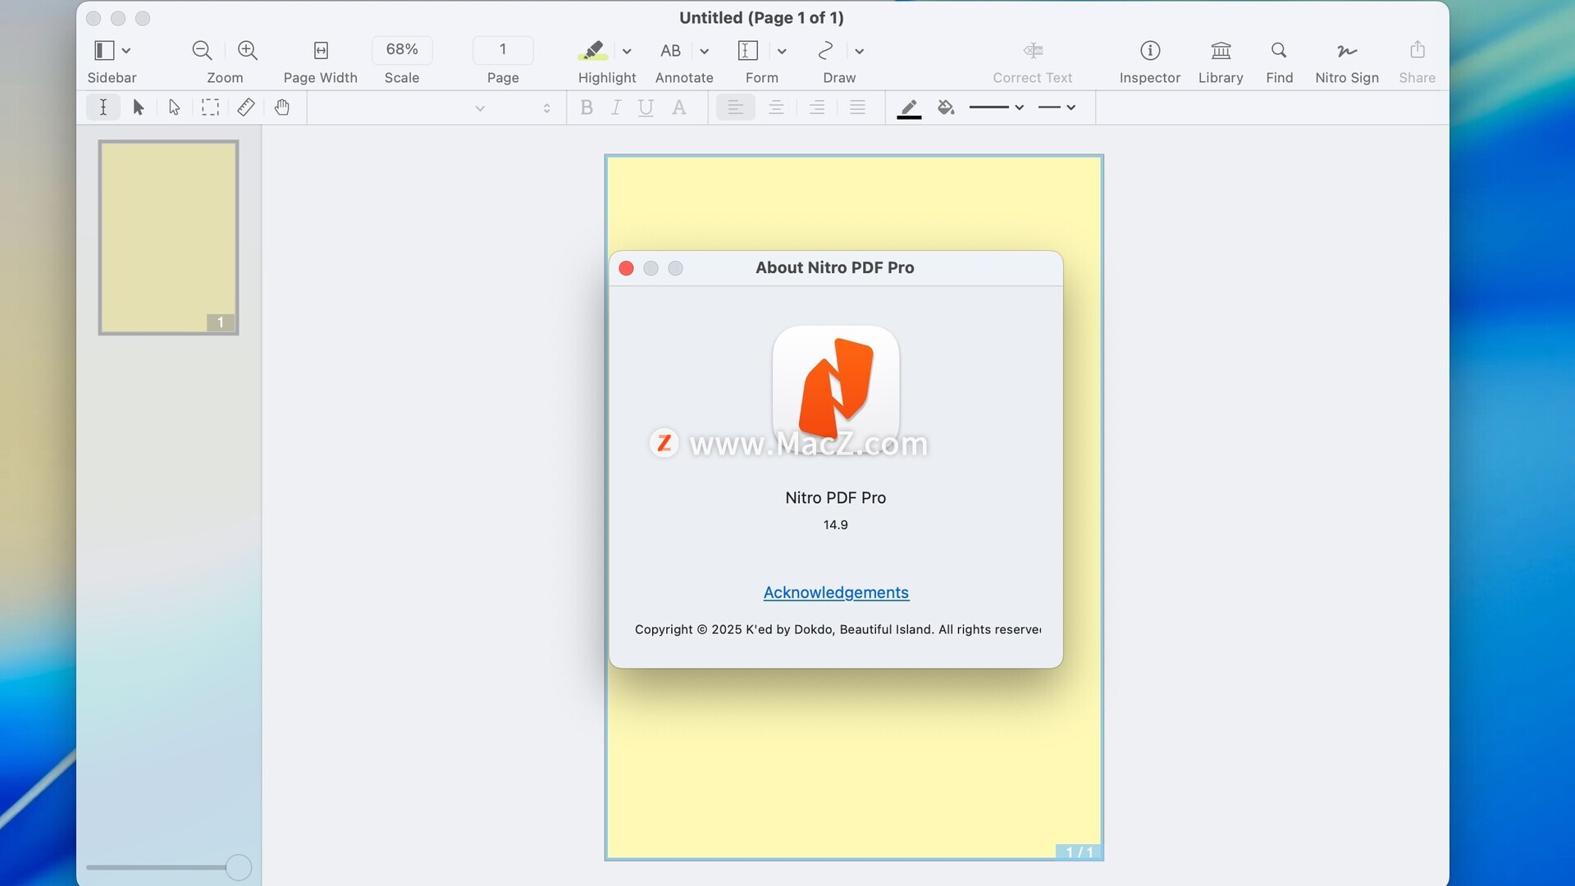Toggle Underline formatting
The height and width of the screenshot is (886, 1575).
(x=646, y=107)
